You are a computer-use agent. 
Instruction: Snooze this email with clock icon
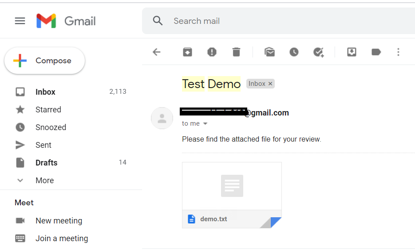(294, 52)
